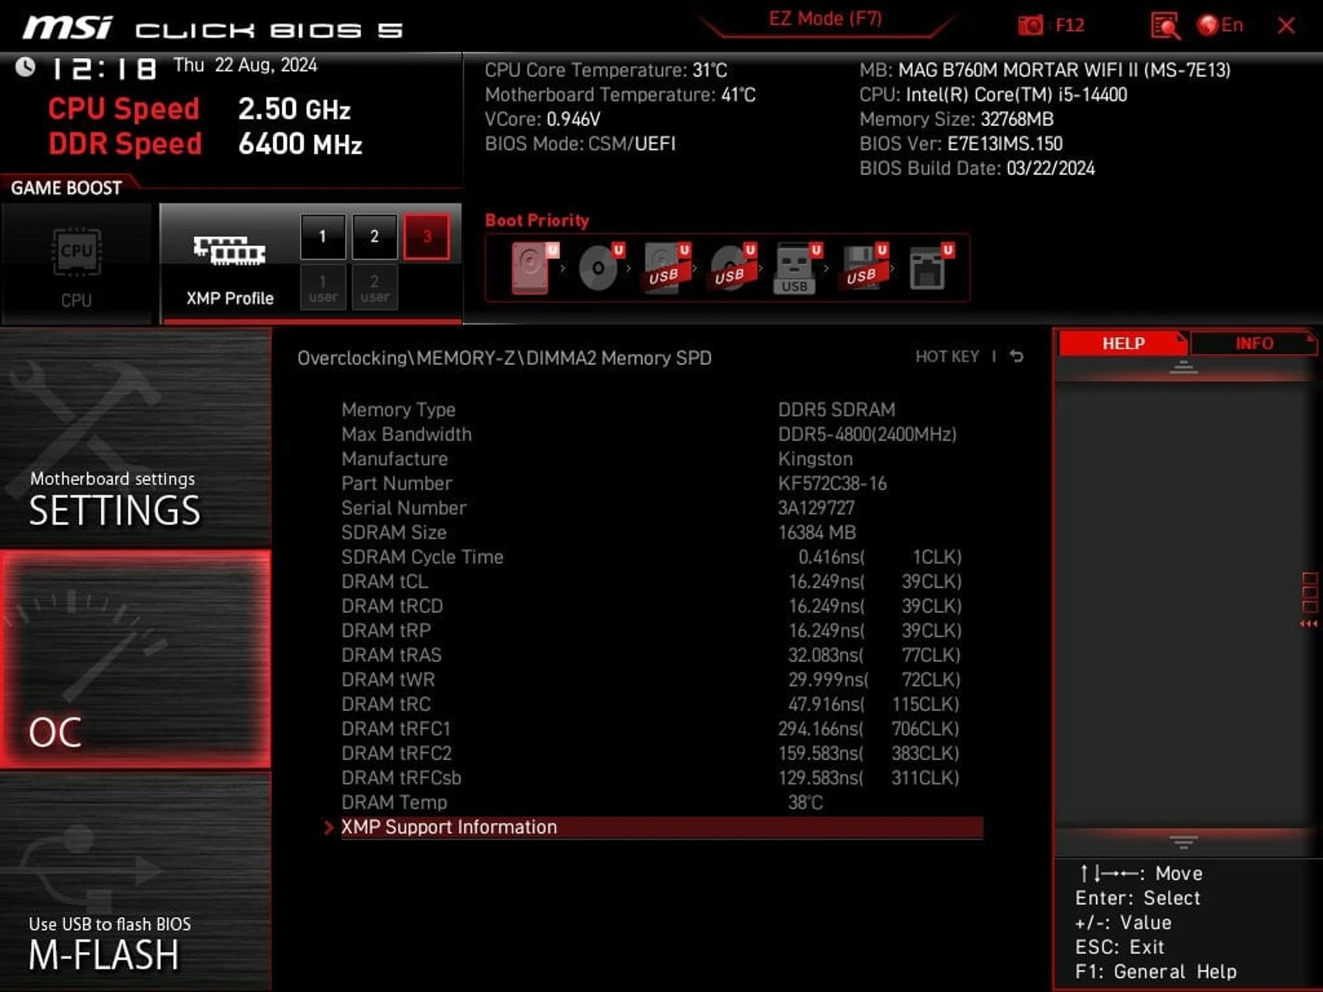The image size is (1323, 992).
Task: Click the BIOS Ver E7E13IMS.150 text
Action: pyautogui.click(x=961, y=144)
